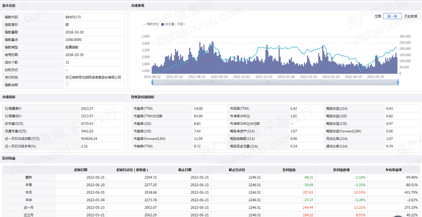Click the 市现率(TTM) value 6.42

tap(294, 108)
